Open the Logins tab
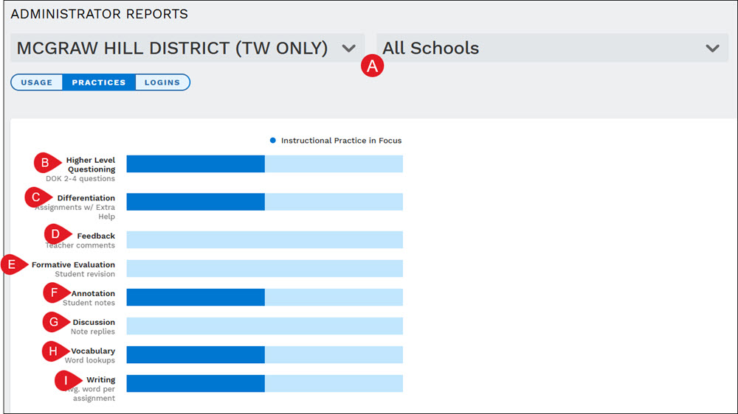The height and width of the screenshot is (414, 738). [162, 83]
